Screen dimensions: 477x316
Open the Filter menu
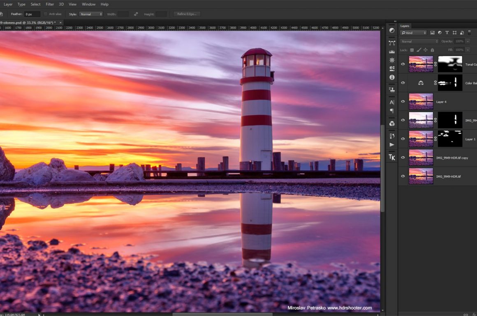pyautogui.click(x=50, y=4)
